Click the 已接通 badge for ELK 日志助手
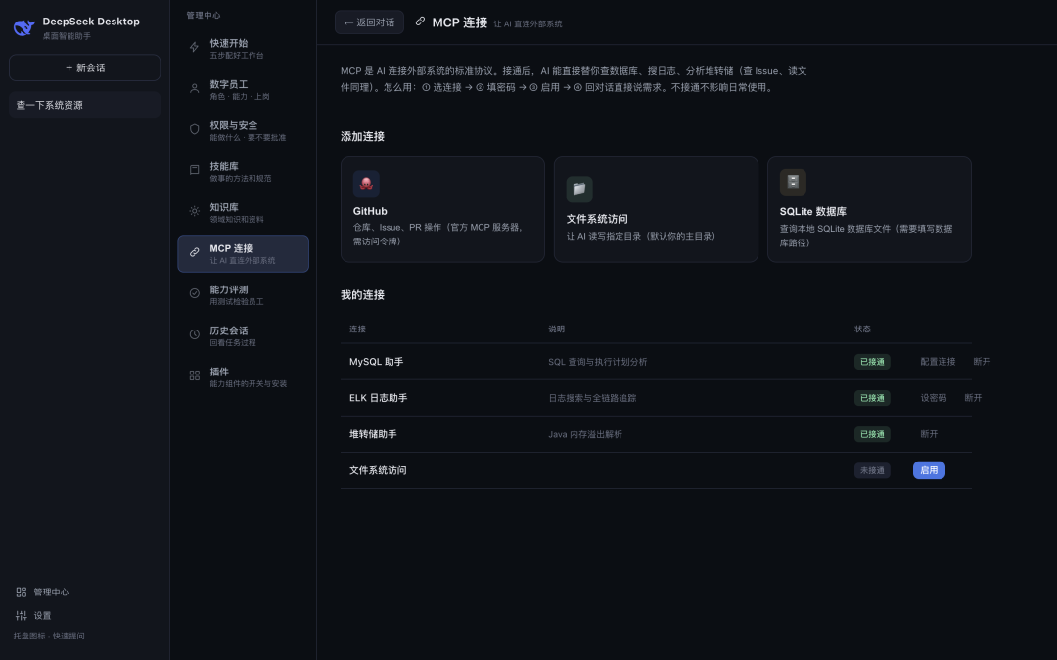Screen dimensions: 1057x660 872,398
